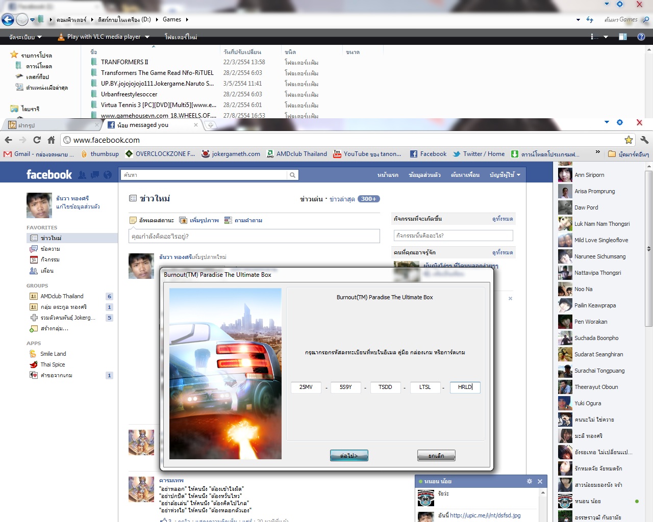
Task: Choose the ถามคำถาม (Ask question) tab
Action: tap(243, 220)
